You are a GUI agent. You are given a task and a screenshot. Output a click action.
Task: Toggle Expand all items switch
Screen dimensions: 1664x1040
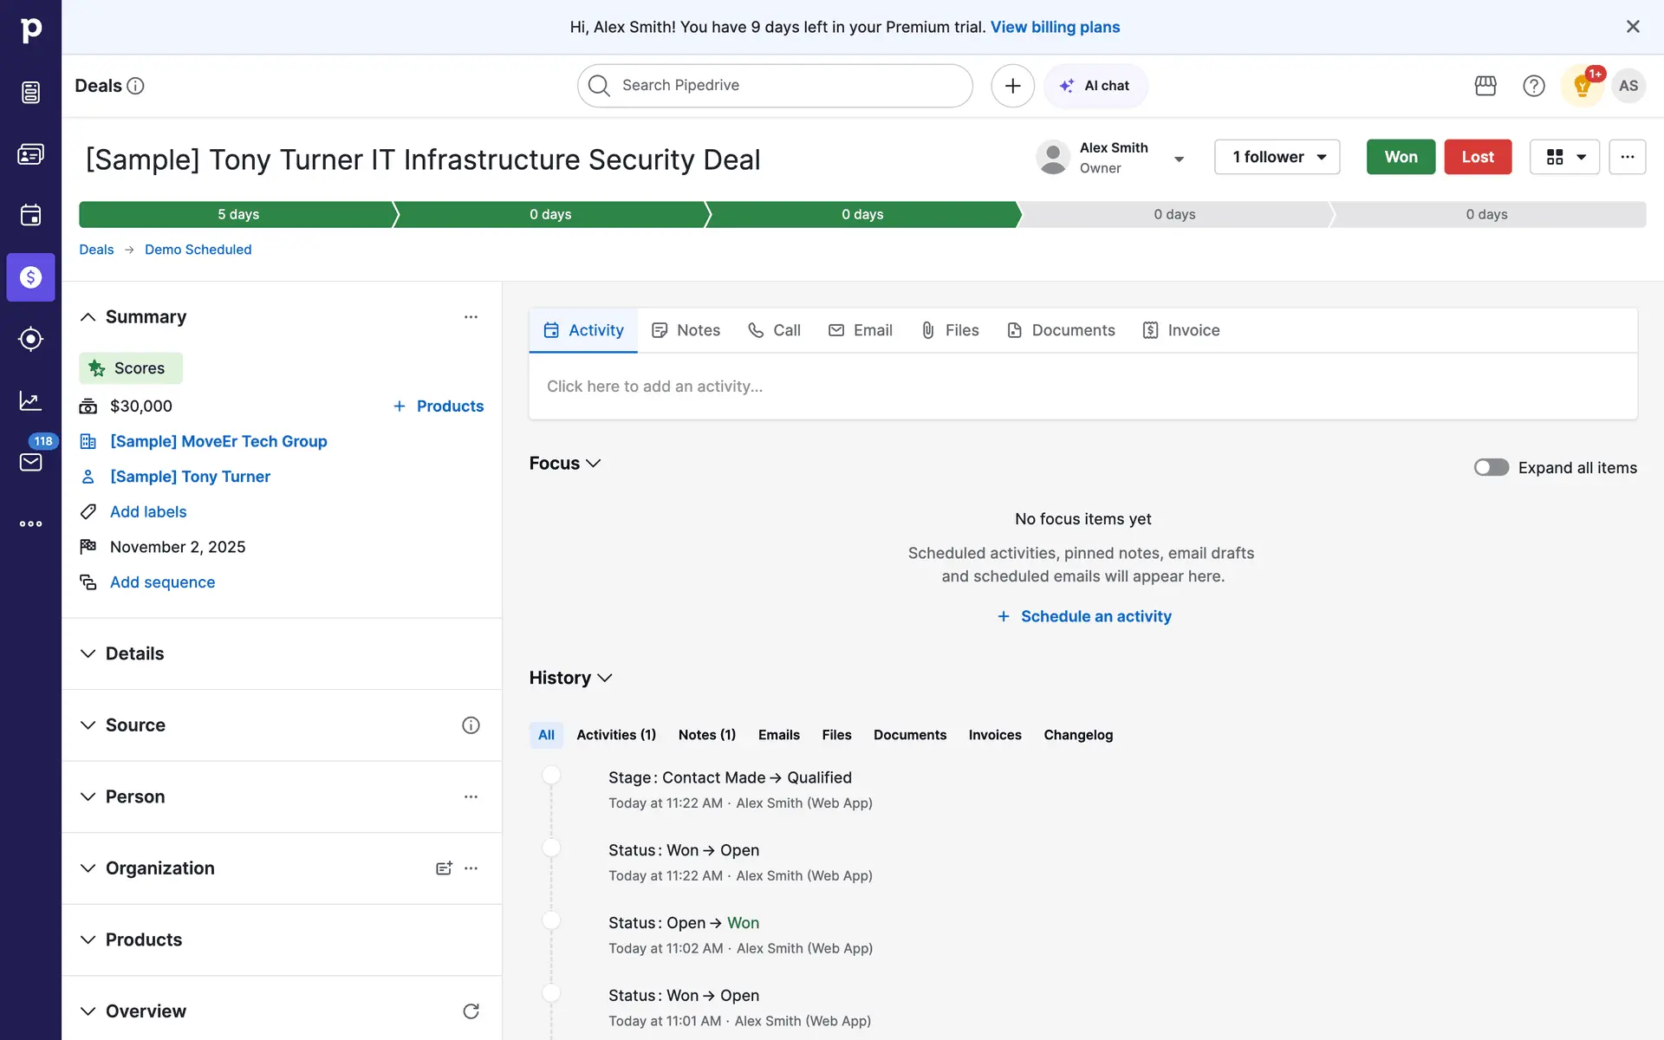[x=1491, y=468]
